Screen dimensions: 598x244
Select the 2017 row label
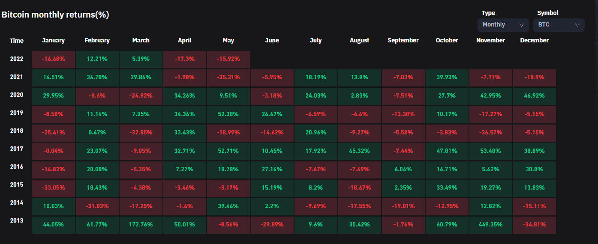pos(17,149)
